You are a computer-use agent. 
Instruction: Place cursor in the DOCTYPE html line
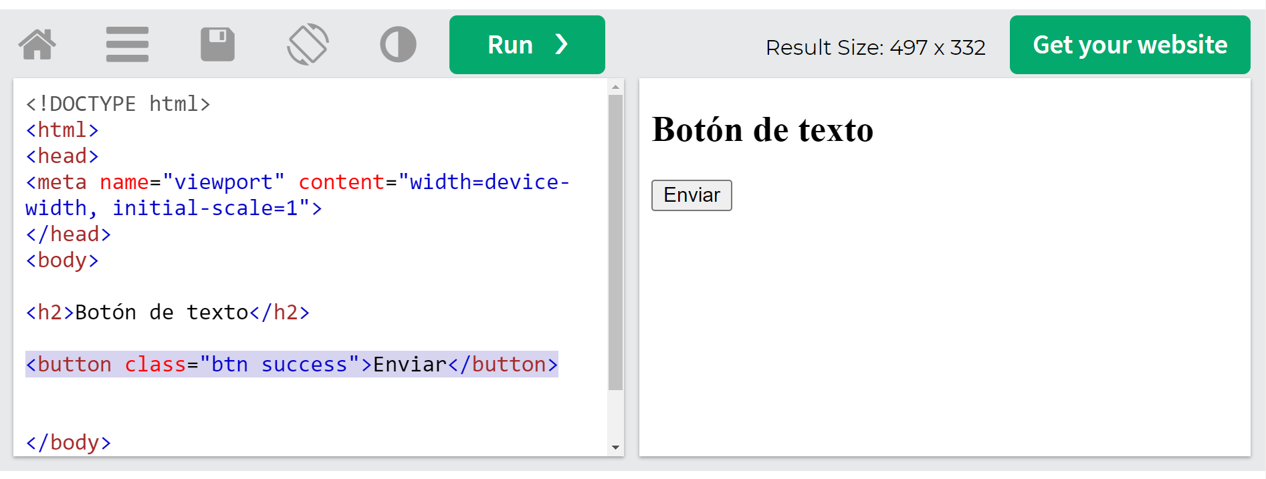pyautogui.click(x=118, y=104)
